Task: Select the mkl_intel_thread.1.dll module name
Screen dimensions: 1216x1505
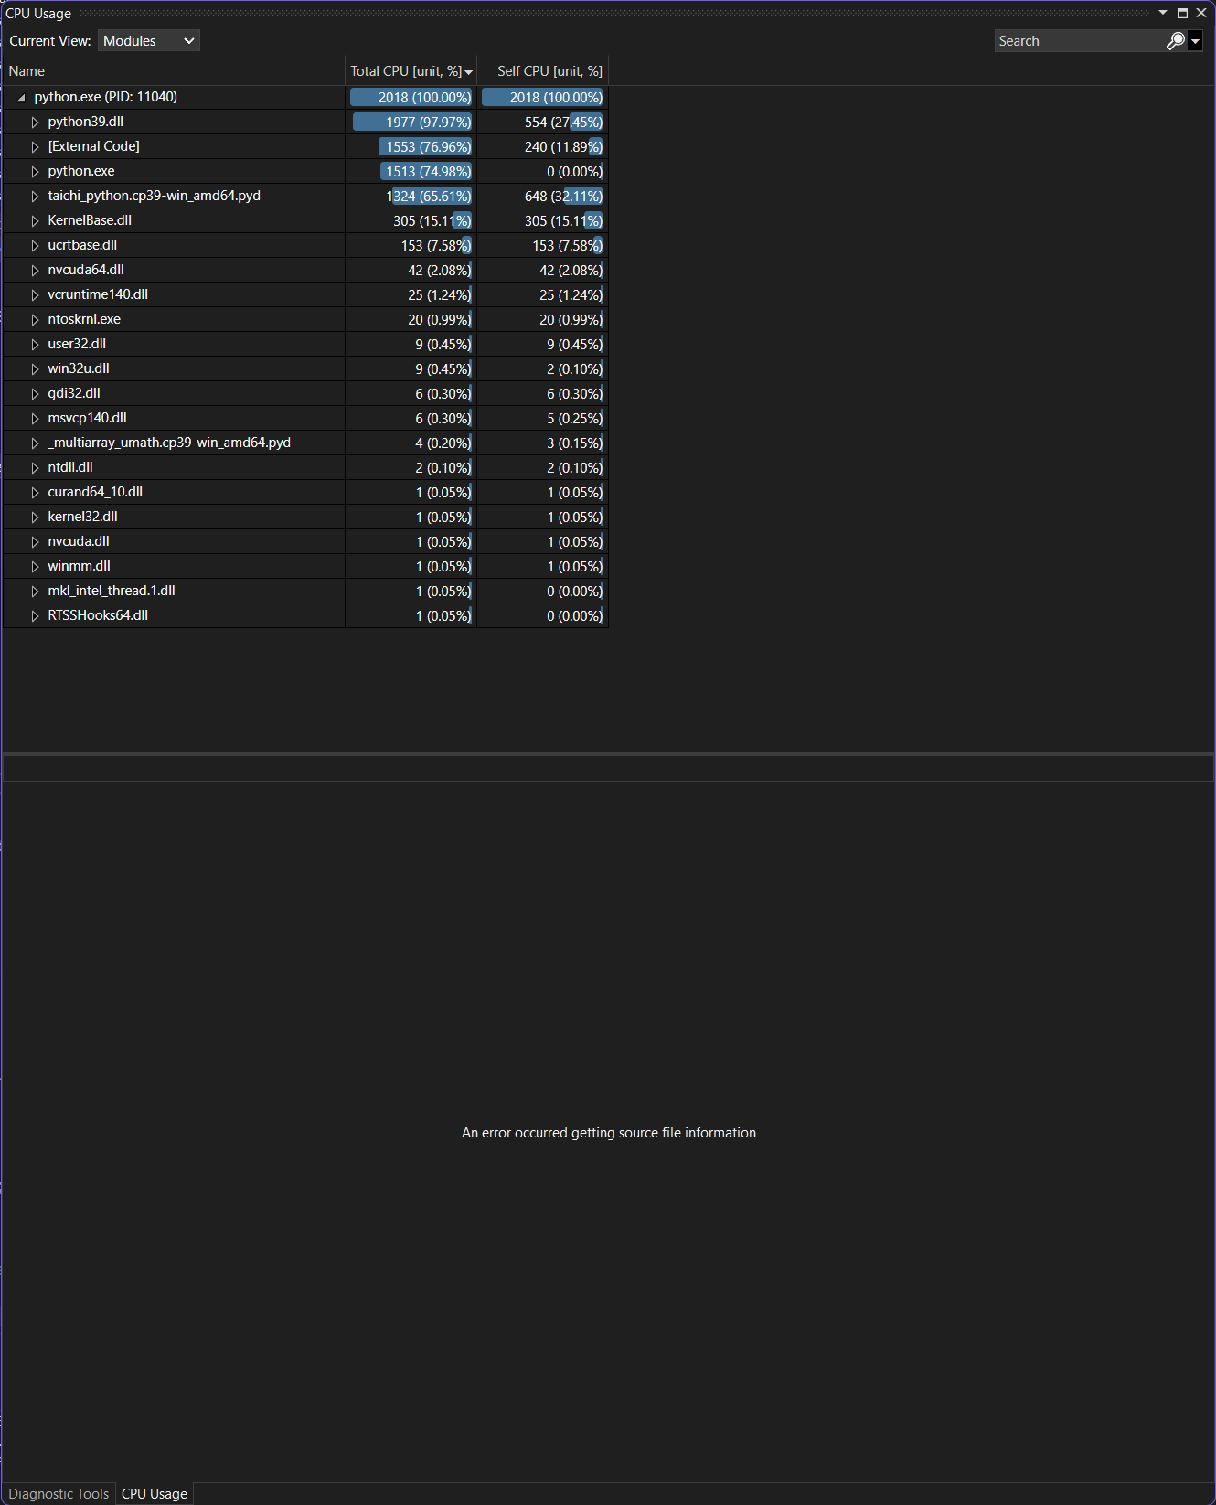Action: click(x=112, y=591)
